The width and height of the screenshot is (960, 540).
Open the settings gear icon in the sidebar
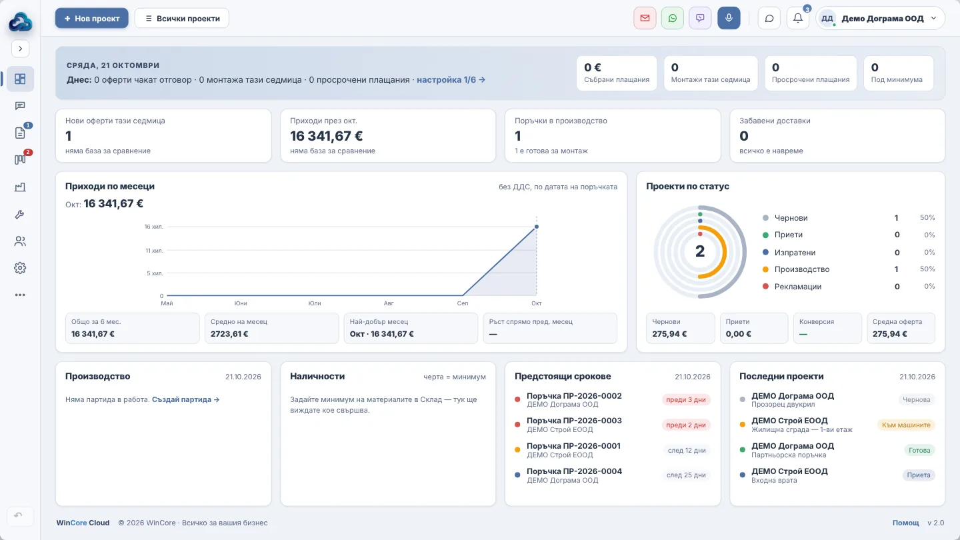click(20, 268)
